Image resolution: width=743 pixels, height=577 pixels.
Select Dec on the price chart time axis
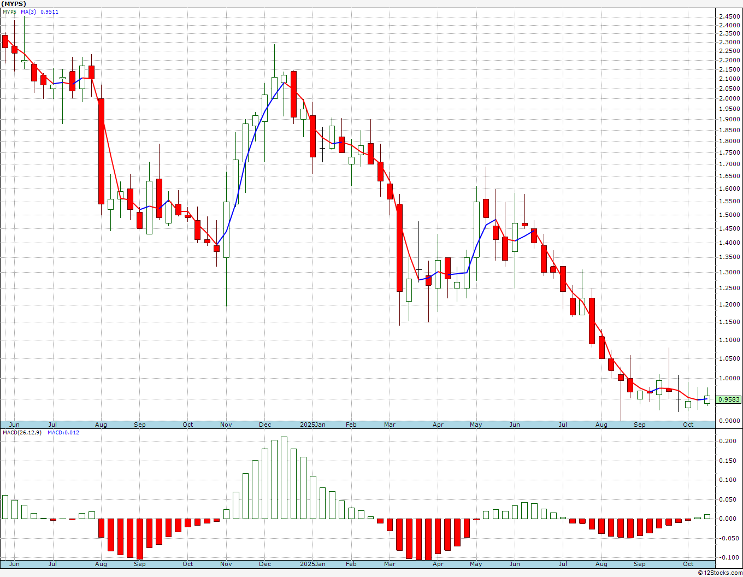265,425
